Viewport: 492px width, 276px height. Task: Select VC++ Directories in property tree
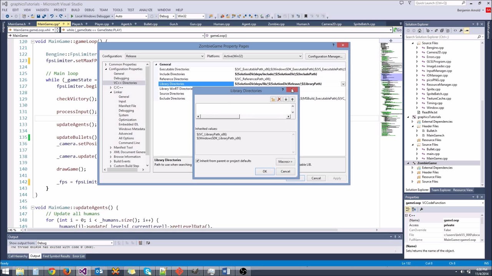[x=125, y=83]
